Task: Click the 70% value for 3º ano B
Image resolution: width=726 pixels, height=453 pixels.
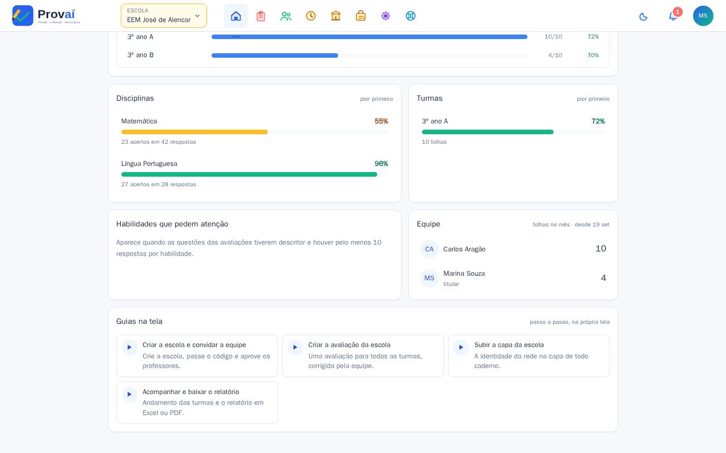Action: (x=593, y=55)
